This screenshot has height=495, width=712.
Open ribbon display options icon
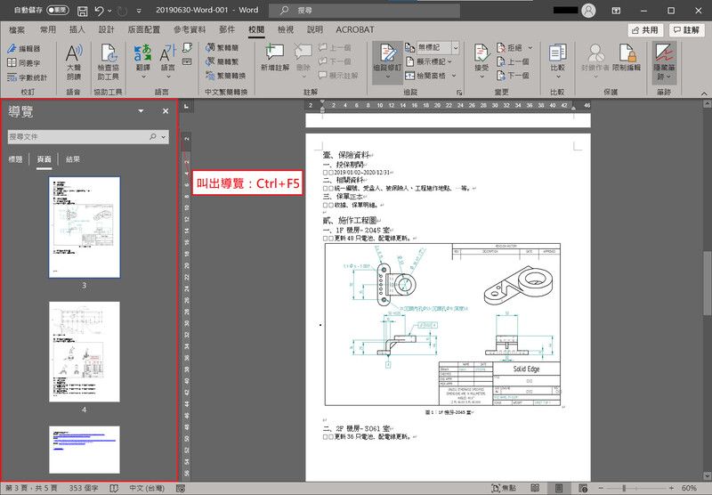point(616,11)
